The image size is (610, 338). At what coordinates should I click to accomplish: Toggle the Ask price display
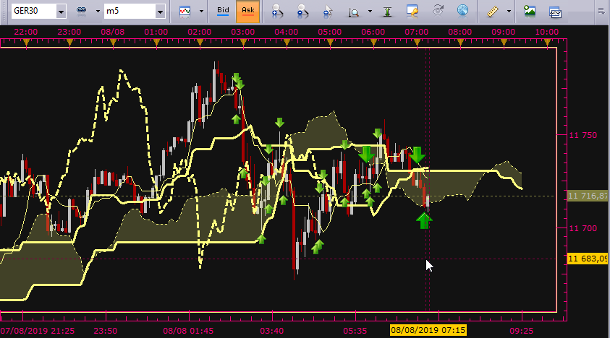(x=247, y=11)
